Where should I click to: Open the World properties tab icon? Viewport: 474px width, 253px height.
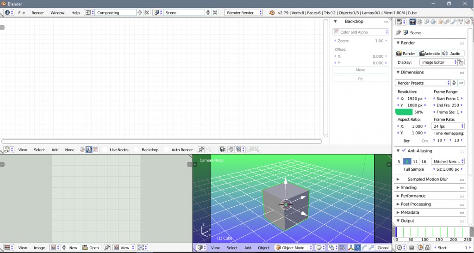click(x=433, y=22)
